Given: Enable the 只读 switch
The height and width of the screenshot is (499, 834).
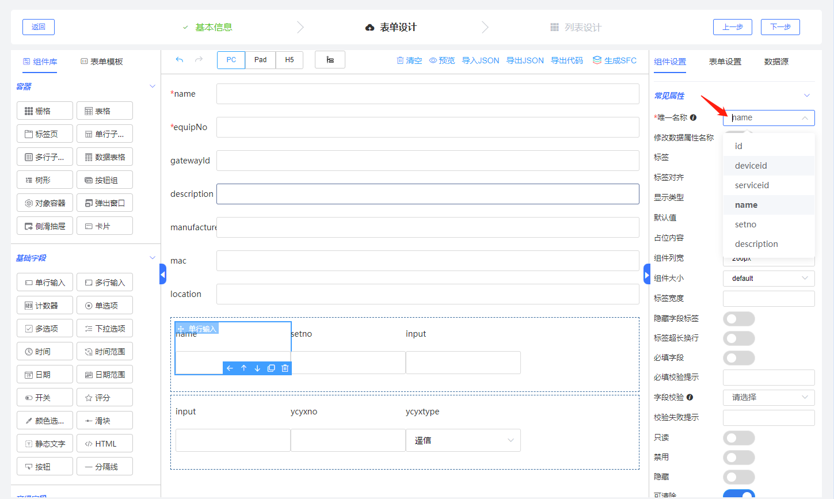Looking at the screenshot, I should 738,438.
